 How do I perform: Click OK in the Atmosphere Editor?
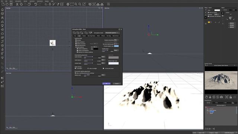click(x=106, y=83)
